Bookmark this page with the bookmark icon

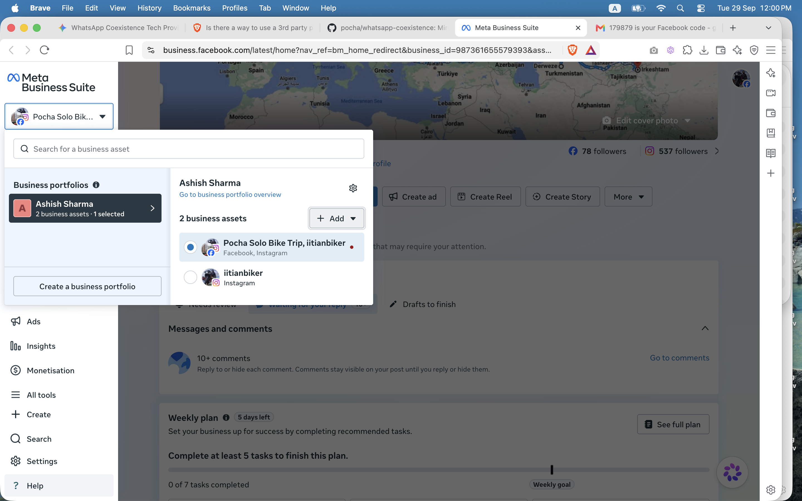pyautogui.click(x=129, y=50)
